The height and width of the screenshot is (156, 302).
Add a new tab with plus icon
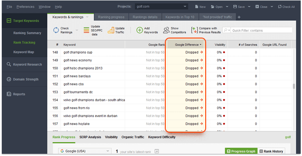239,17
